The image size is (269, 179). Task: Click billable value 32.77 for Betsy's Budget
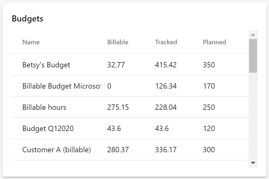[116, 65]
